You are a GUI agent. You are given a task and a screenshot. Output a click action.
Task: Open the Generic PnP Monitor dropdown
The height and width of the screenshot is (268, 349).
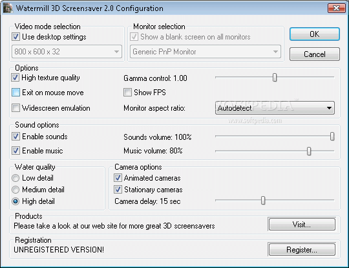[x=206, y=52]
